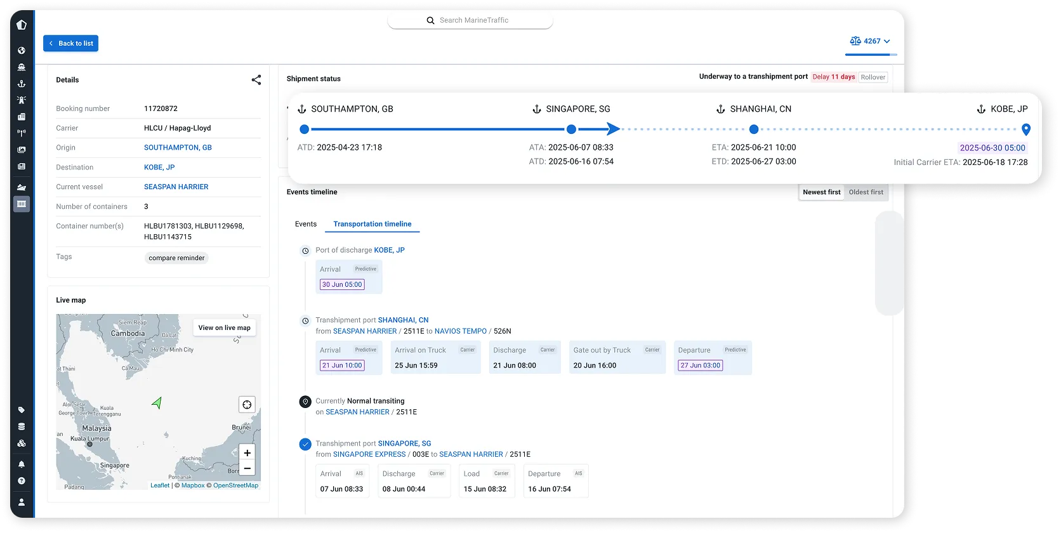The width and height of the screenshot is (1061, 533).
Task: Click the MarineTraffic logo in the sidebar
Action: coord(22,25)
